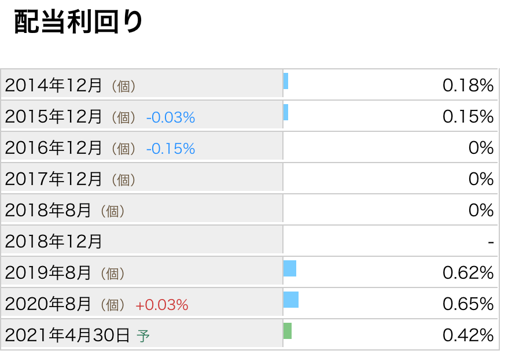Click the 配当利回り heading
Image resolution: width=508 pixels, height=354 pixels.
click(78, 23)
